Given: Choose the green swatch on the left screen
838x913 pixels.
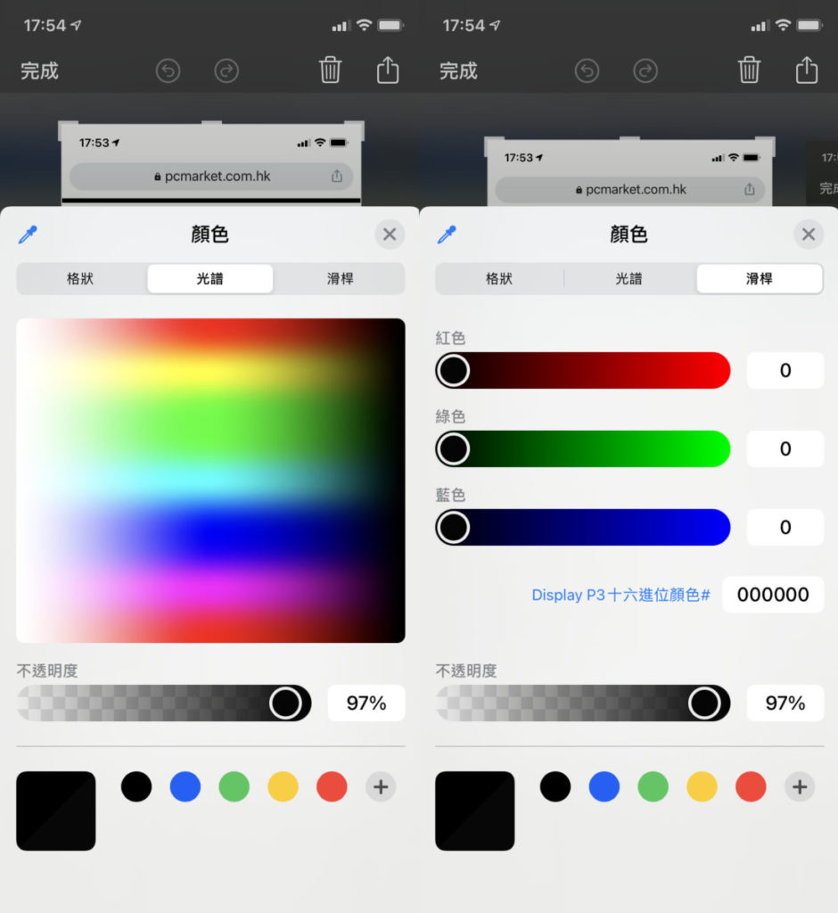Looking at the screenshot, I should (234, 786).
